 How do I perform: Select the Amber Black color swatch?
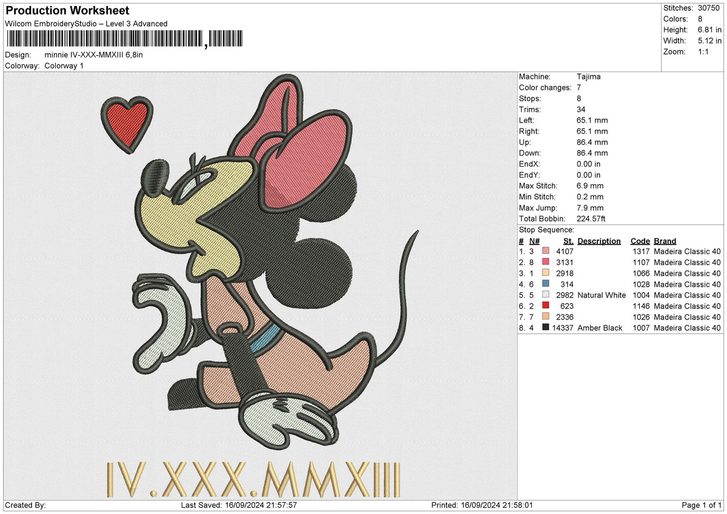pos(546,328)
